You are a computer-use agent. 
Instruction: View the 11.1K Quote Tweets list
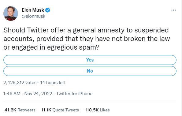coord(60,110)
